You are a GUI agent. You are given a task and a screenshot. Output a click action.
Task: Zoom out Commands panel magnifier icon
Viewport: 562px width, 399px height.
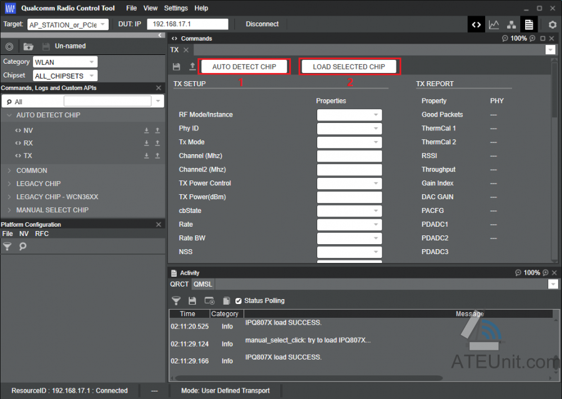click(x=505, y=38)
